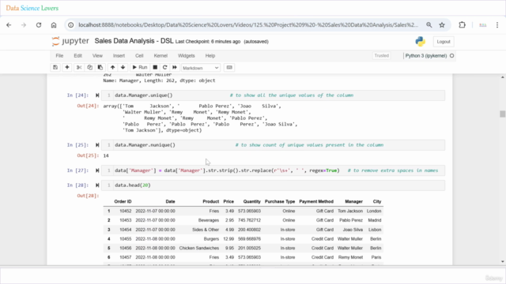Click the Chicken Sandwiches product cell
This screenshot has width=506, height=284.
coord(198,248)
